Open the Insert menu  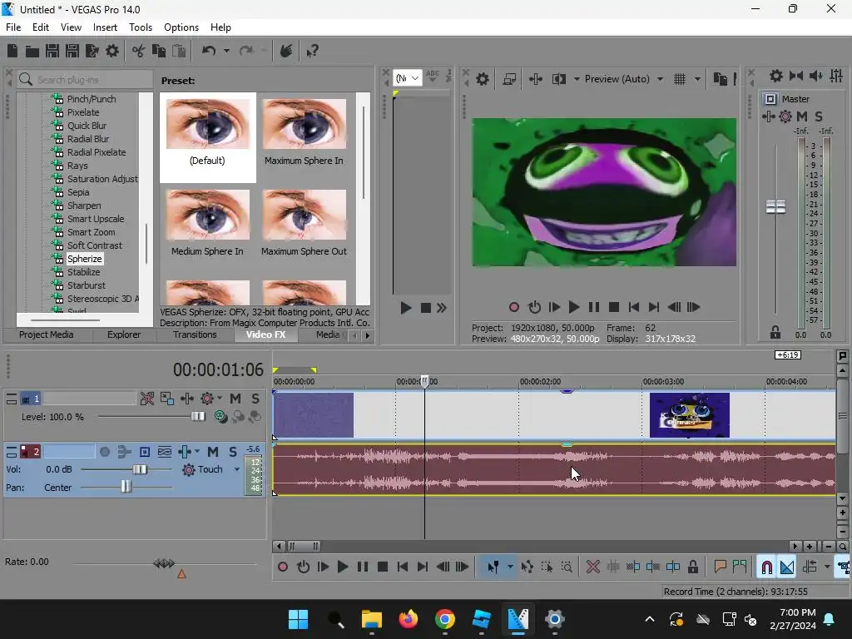pyautogui.click(x=105, y=27)
